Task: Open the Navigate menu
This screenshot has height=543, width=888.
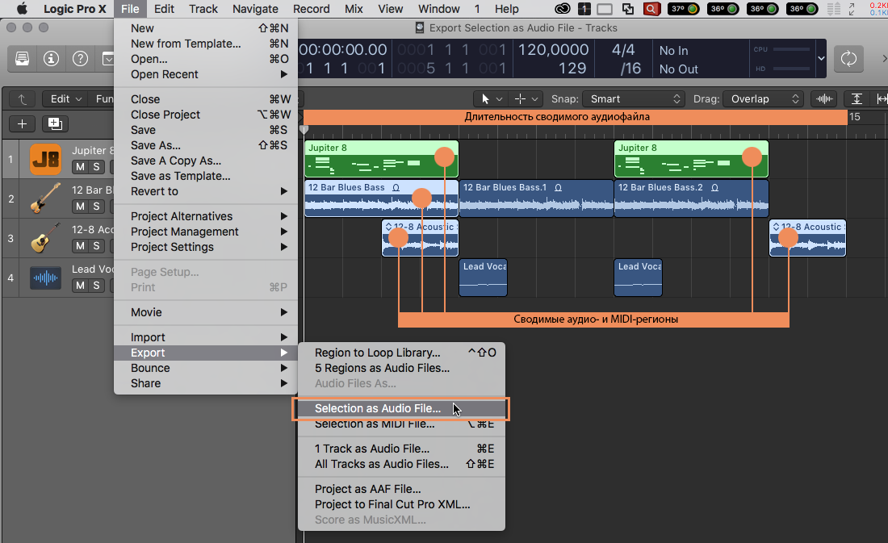Action: pos(255,9)
